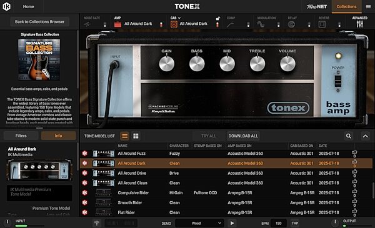Screen dimensions: 375x228
Task: Select the All Around Fuzz tone model
Action: 226,154
